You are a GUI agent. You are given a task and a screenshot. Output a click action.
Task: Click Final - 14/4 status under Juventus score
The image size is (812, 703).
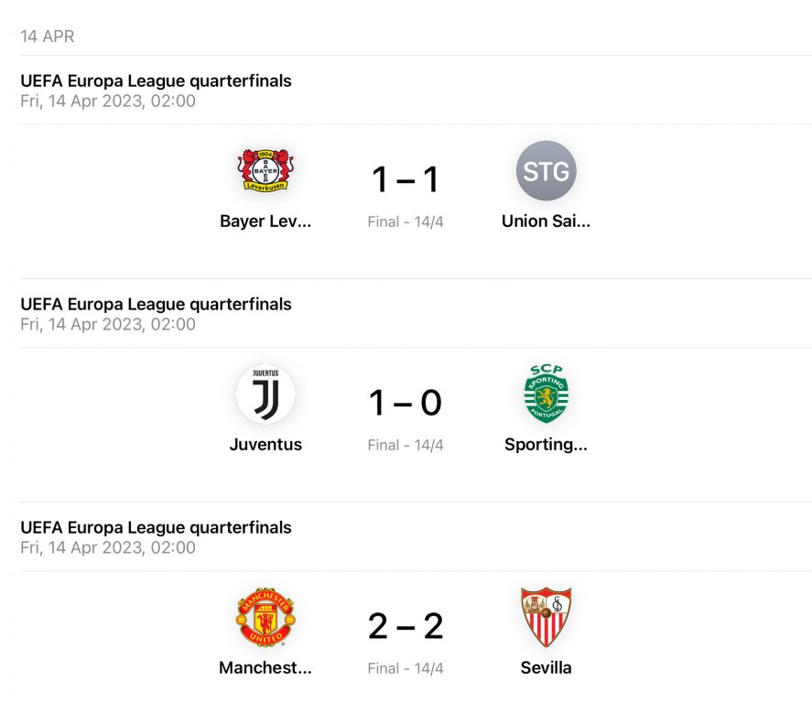click(x=406, y=446)
